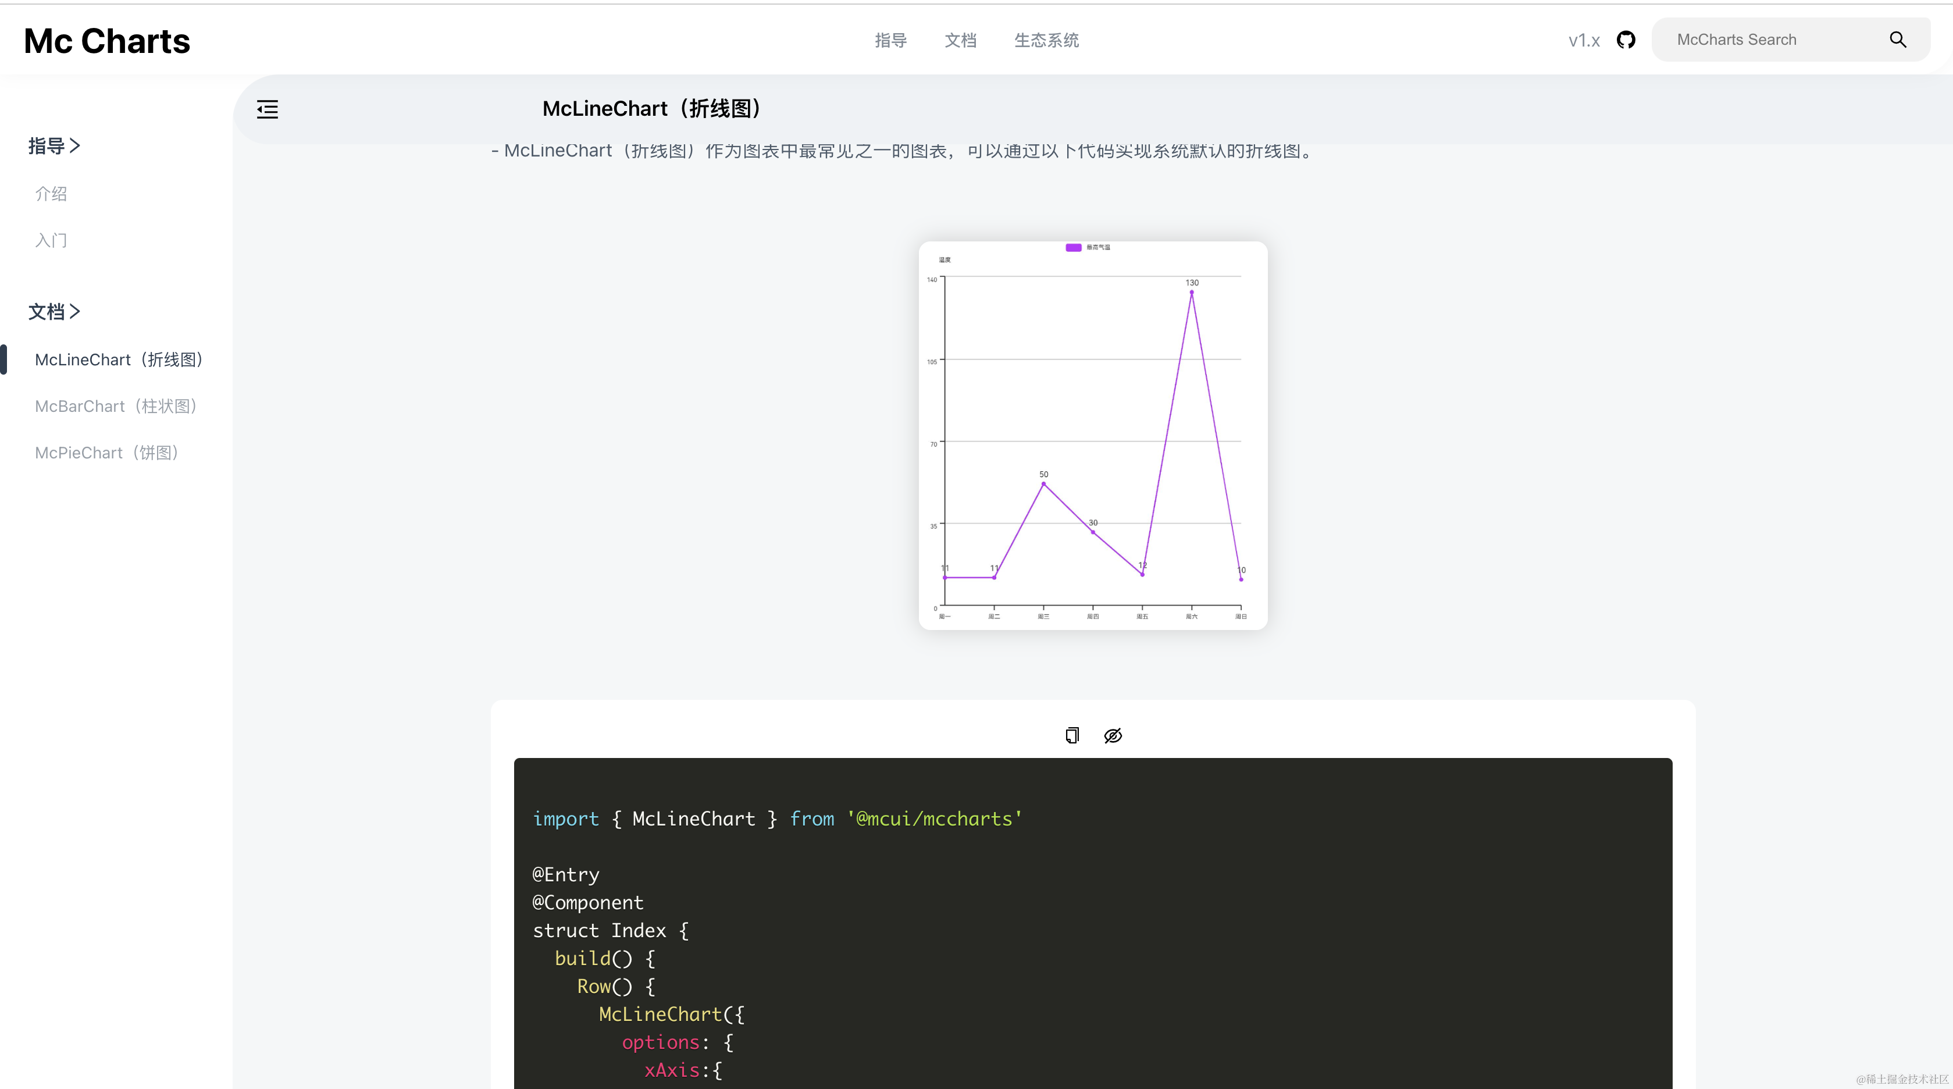Open the 文档 top navigation item
Screen dimensions: 1953x1089
coord(961,40)
